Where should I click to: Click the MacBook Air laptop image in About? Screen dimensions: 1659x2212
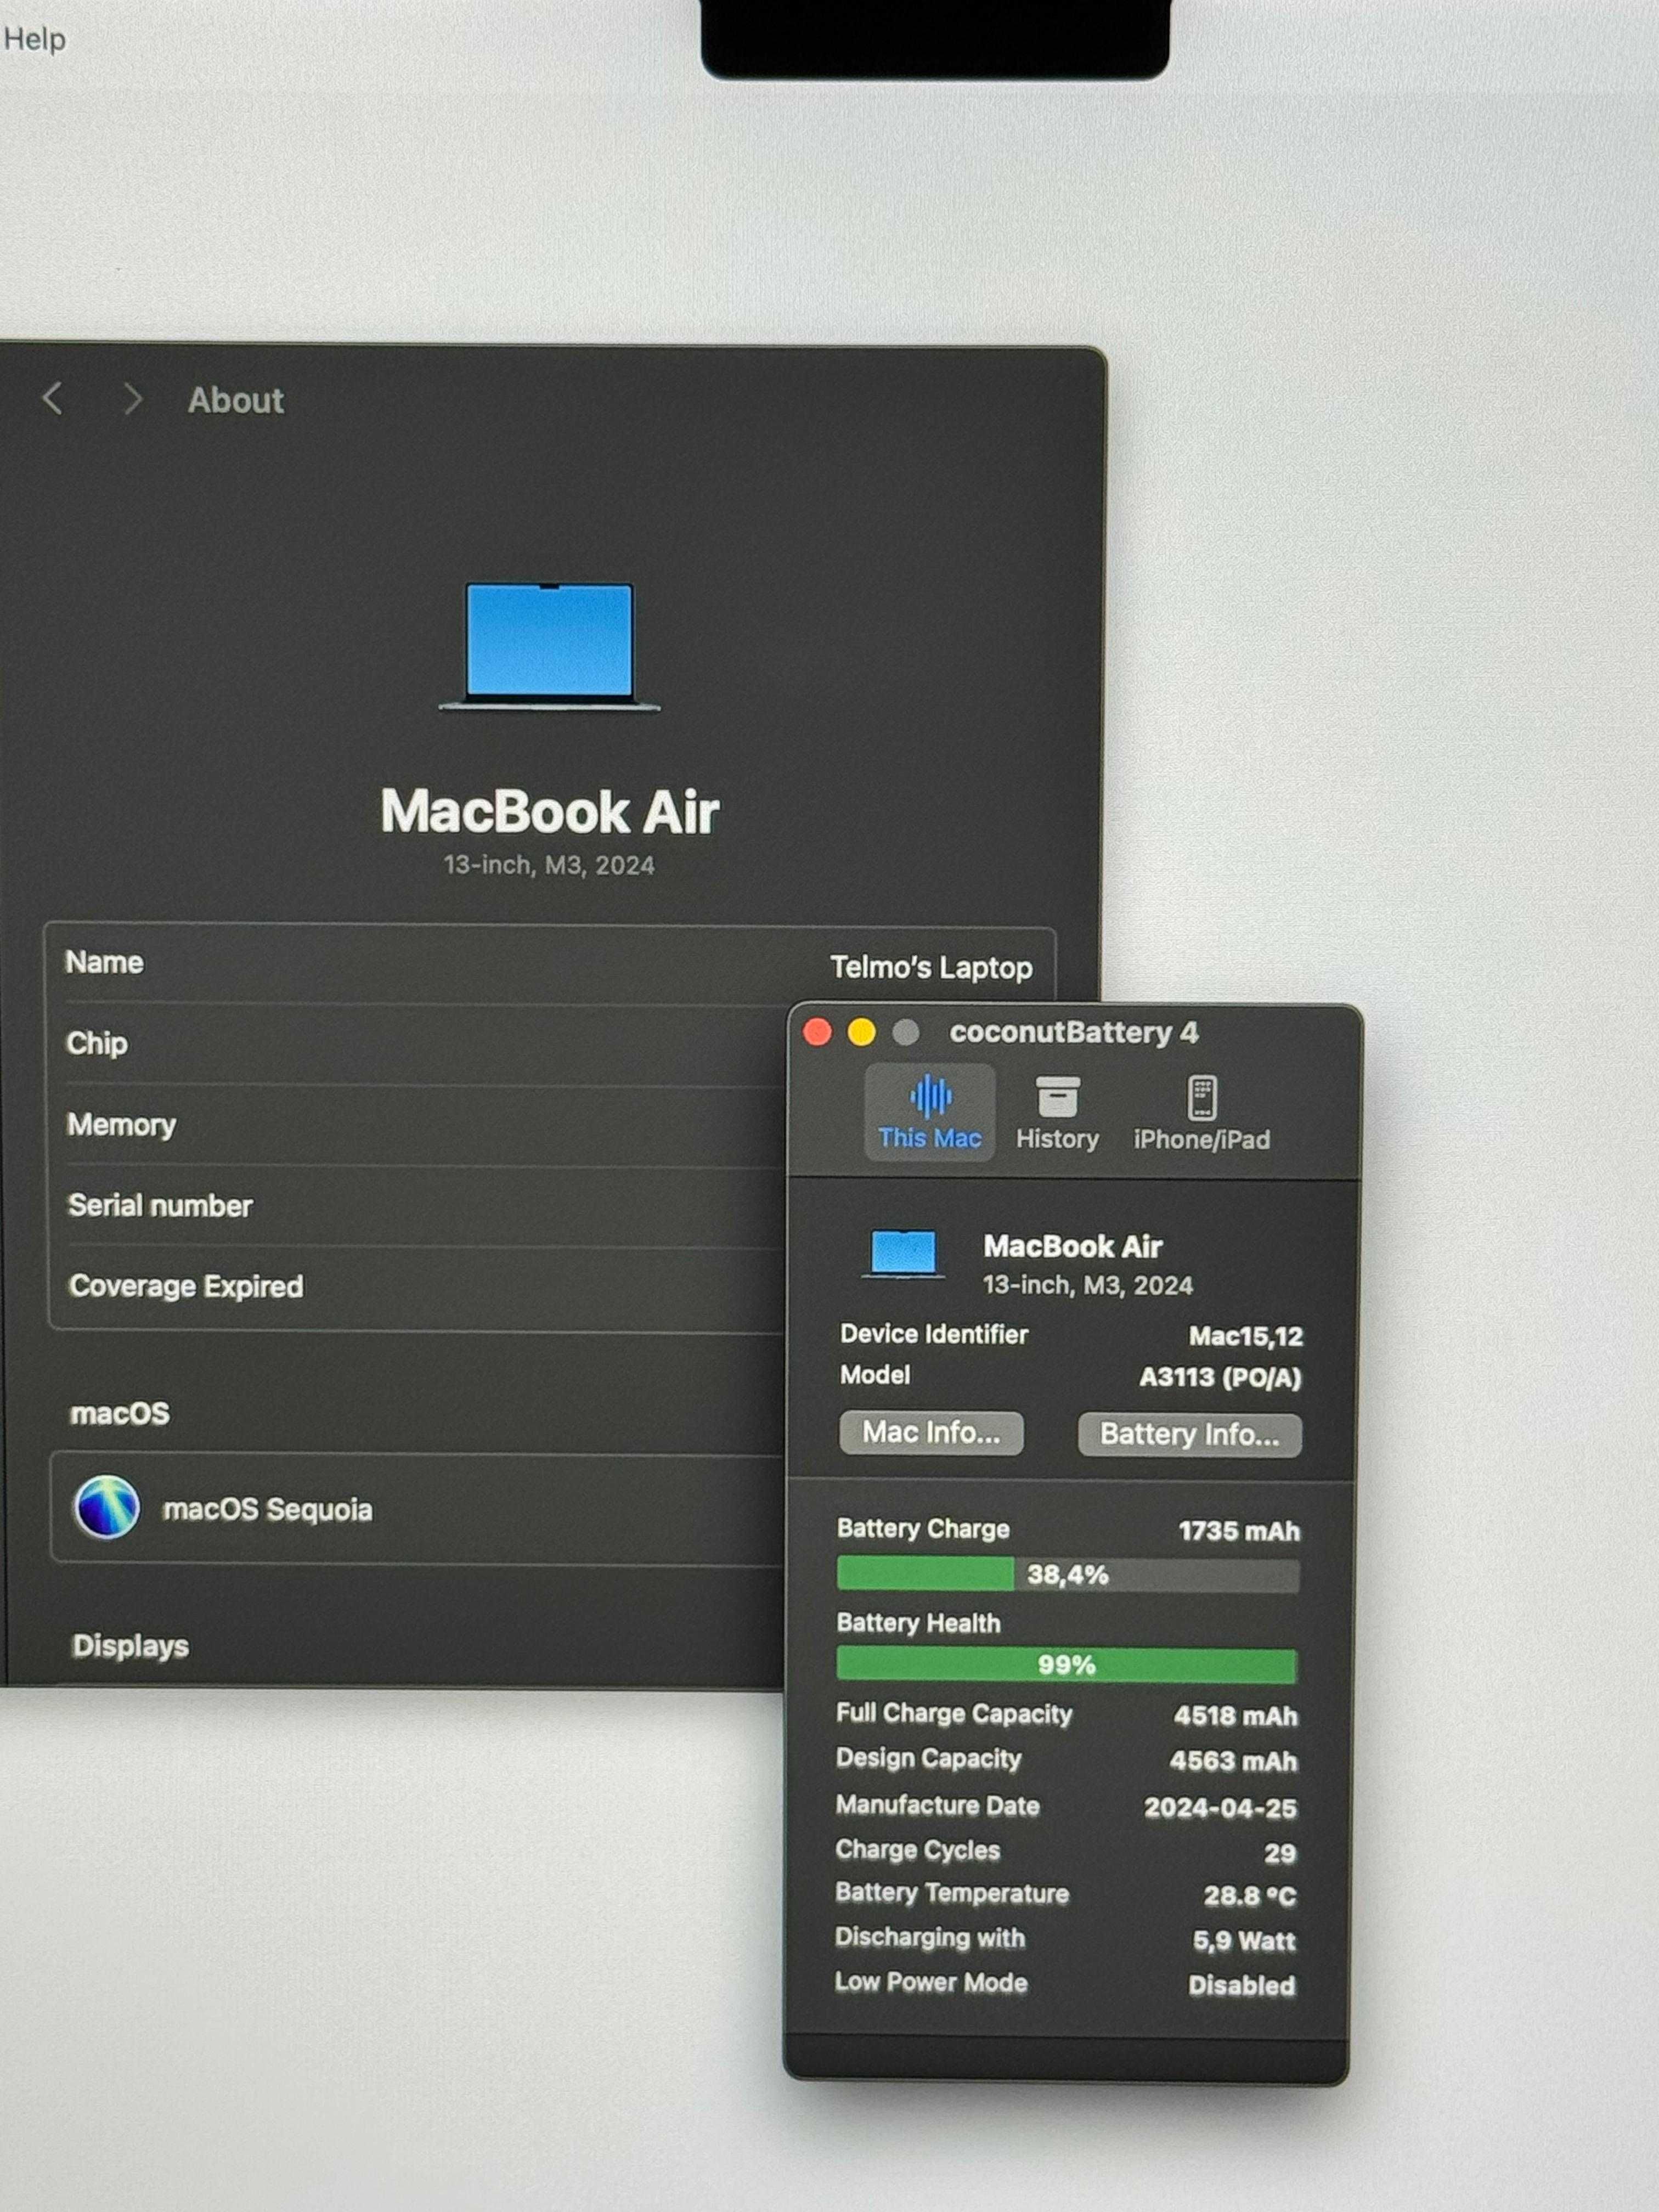[549, 647]
